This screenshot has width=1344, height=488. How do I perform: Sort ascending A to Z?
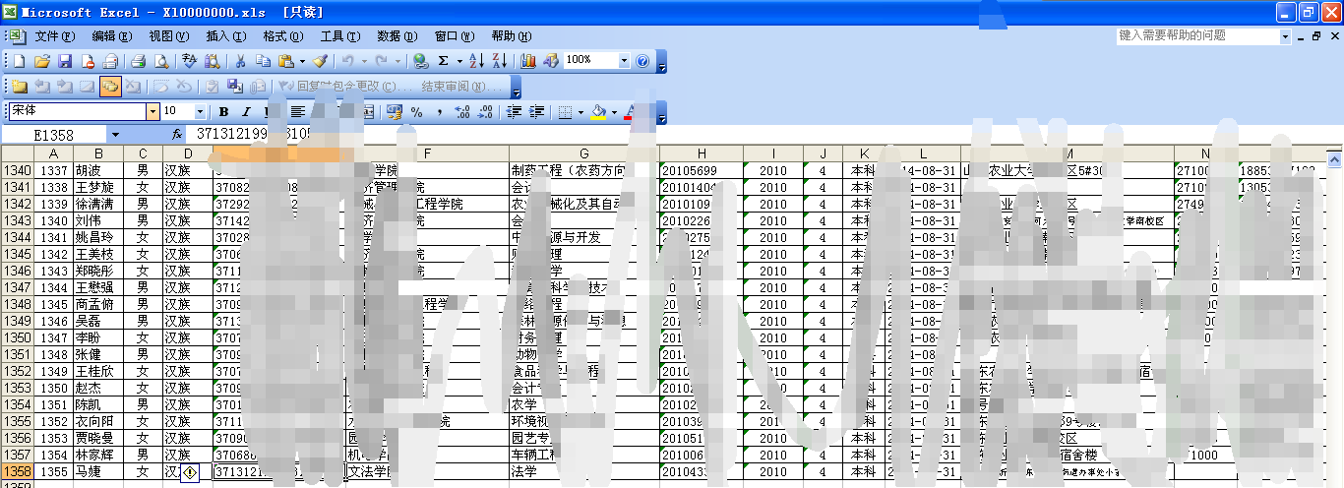tap(477, 61)
